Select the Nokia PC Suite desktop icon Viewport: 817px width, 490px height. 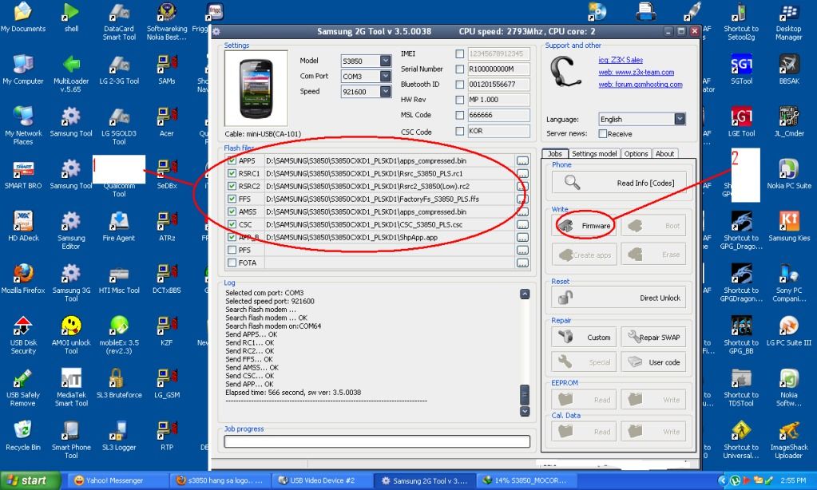click(x=789, y=175)
